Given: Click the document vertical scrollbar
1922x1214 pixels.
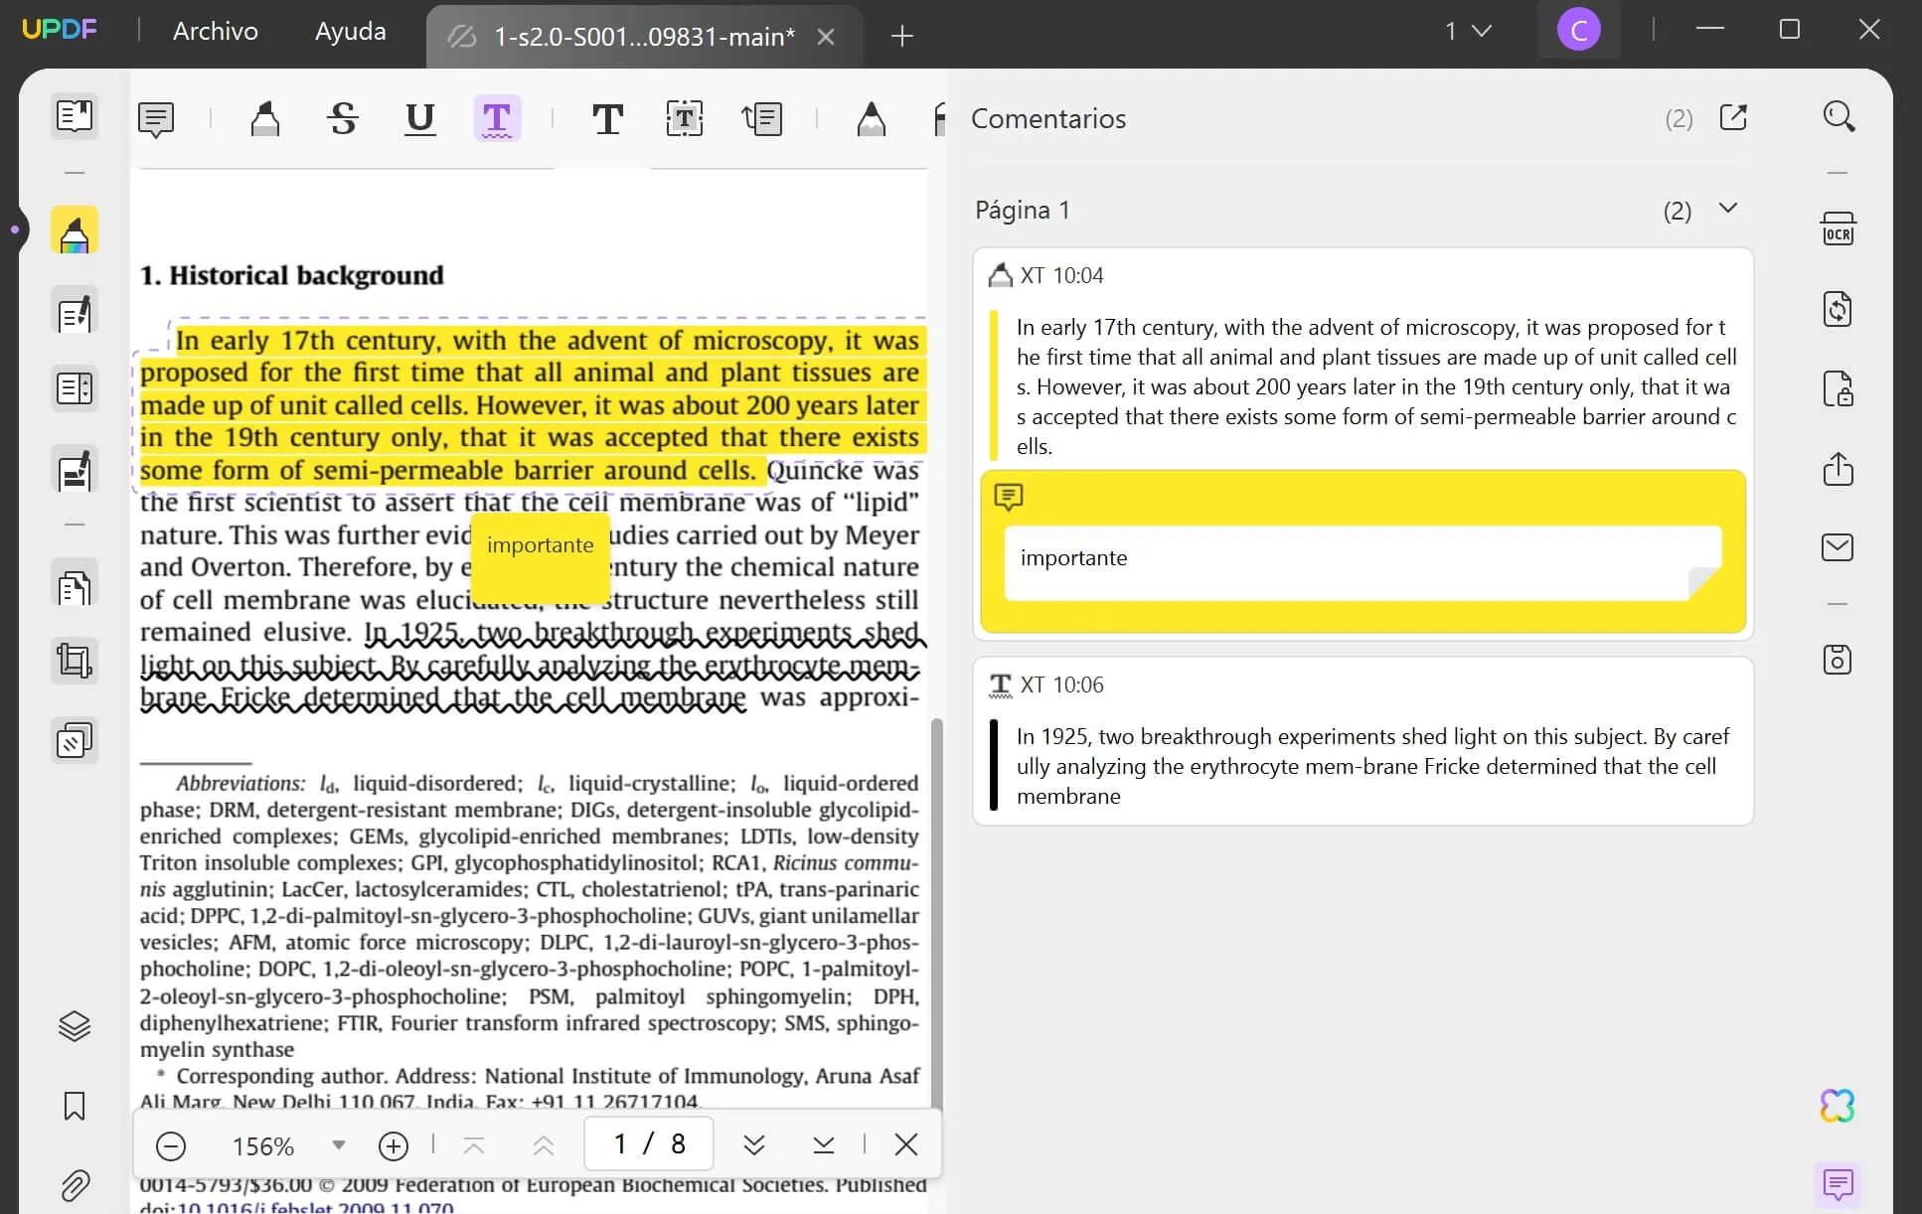Looking at the screenshot, I should pos(935,912).
